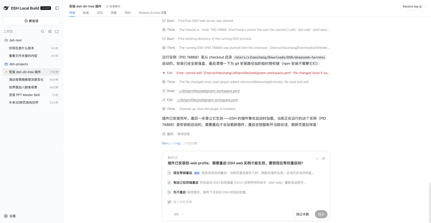Go to next question arrow
Image resolution: width=431 pixels, height=223 pixels.
point(184,214)
